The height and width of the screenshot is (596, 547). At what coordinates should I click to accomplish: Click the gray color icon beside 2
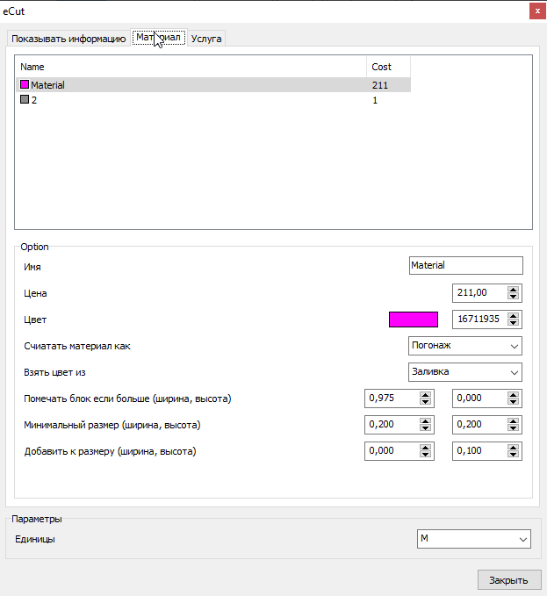tap(25, 100)
